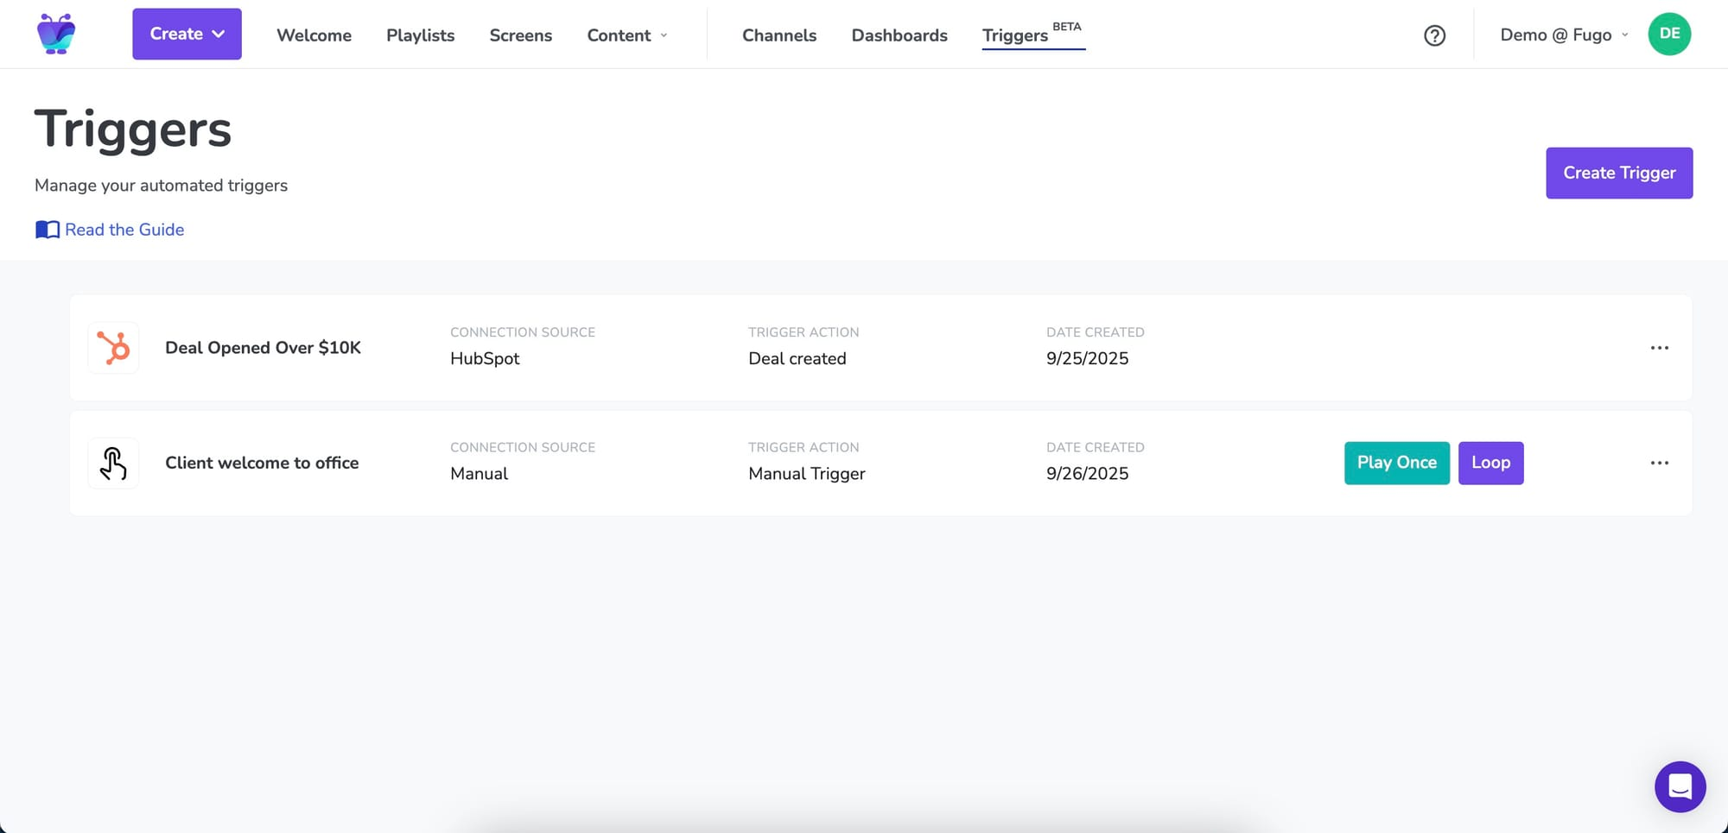Screen dimensions: 1728x833
Task: Click the manual hand-tap trigger icon
Action: [x=113, y=464]
